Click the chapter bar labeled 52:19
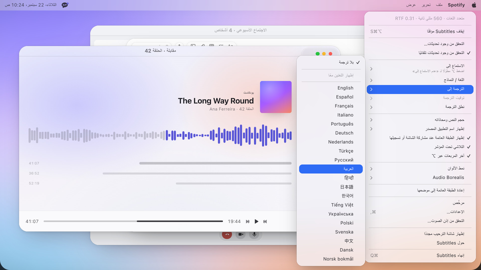This screenshot has height=270, width=481. click(x=234, y=183)
